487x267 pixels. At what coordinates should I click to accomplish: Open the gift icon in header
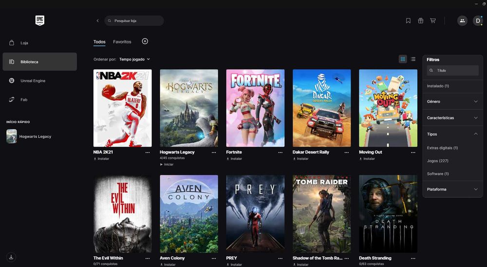[x=421, y=21]
